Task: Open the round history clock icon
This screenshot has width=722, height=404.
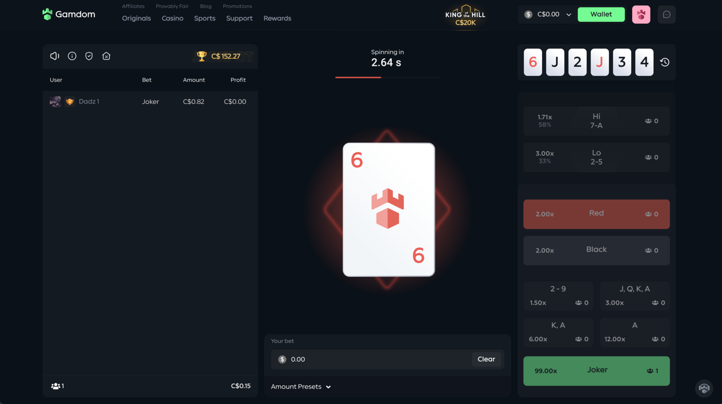Action: (x=665, y=62)
